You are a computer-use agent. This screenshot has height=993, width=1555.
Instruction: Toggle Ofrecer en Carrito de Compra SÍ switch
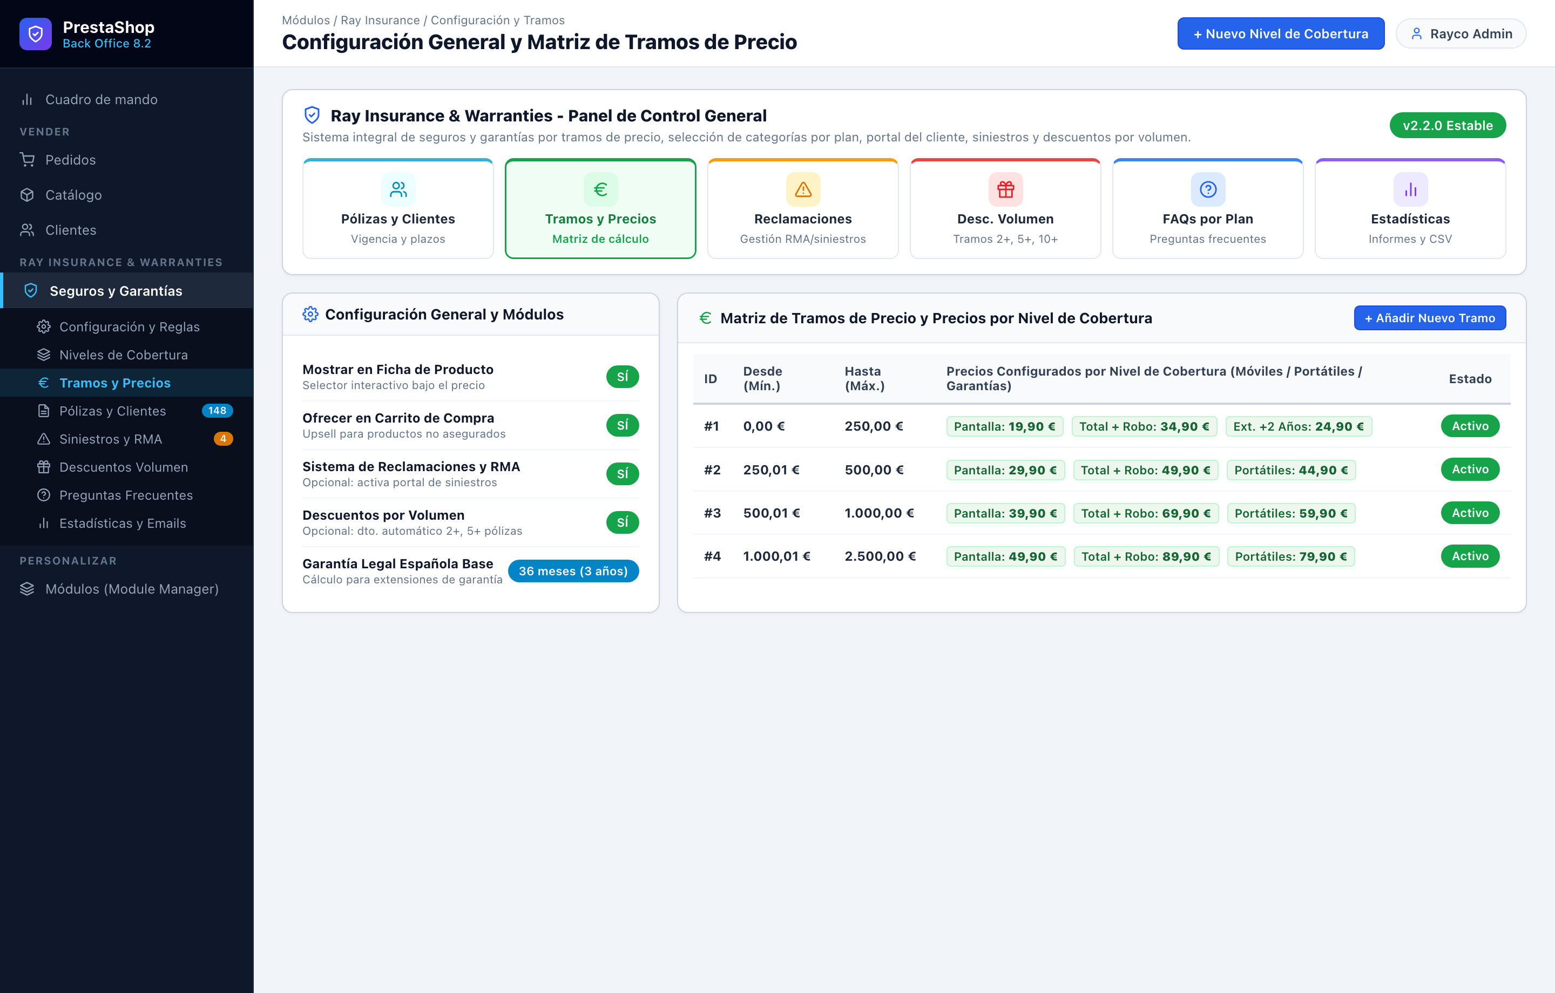click(x=623, y=425)
